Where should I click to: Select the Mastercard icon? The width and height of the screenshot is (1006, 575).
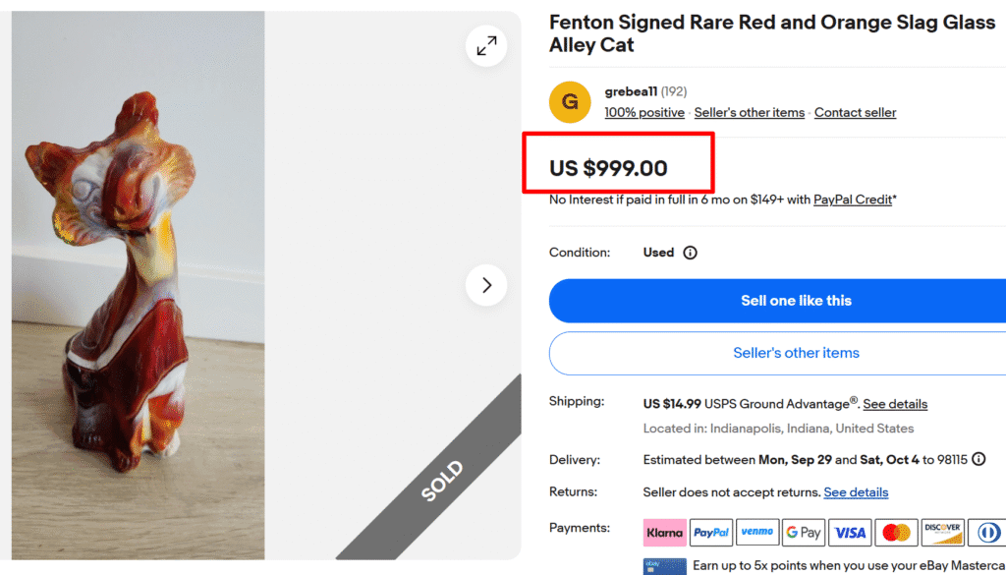tap(896, 533)
